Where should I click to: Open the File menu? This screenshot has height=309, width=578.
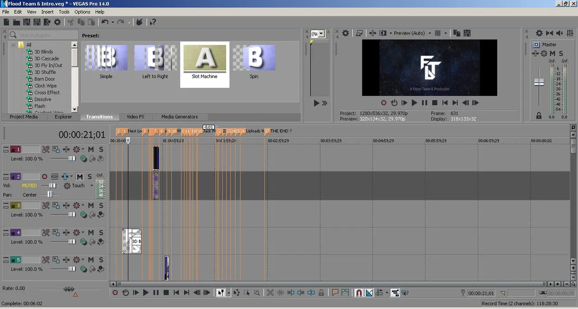(5, 12)
